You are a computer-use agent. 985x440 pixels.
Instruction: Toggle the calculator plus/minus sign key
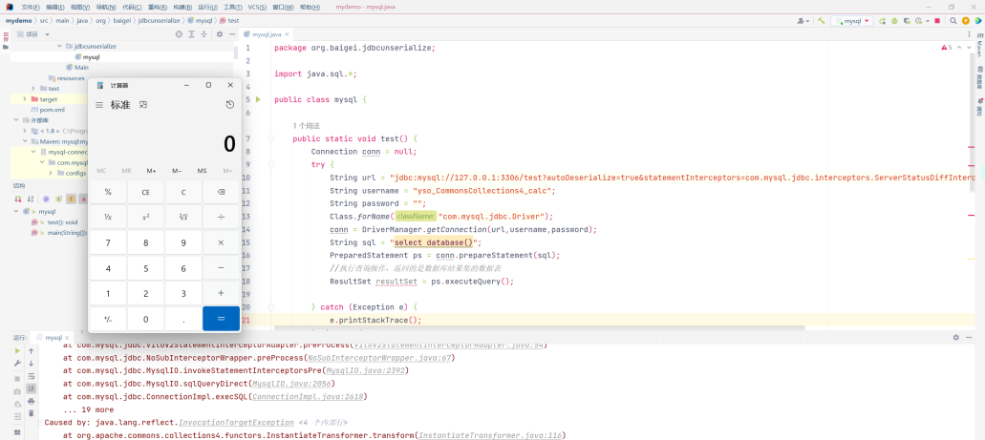[x=108, y=319]
